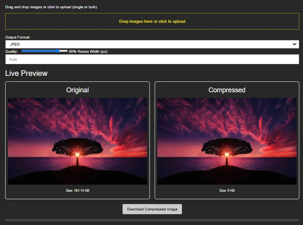Select the Compressed panel title
The image size is (303, 225).
(227, 90)
